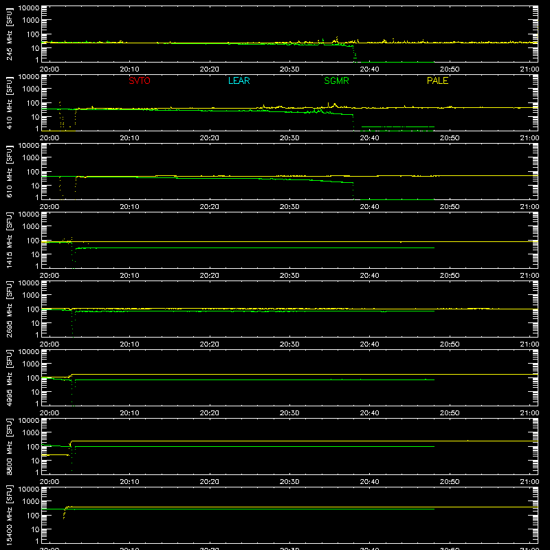Click the 20:30 tick label below the 2695 MHz plot
The width and height of the screenshot is (550, 550).
(289, 344)
